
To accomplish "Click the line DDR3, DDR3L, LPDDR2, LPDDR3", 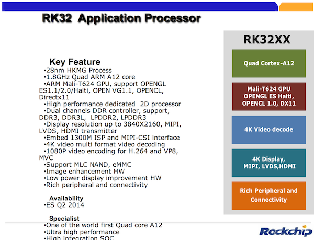I will click(93, 118).
